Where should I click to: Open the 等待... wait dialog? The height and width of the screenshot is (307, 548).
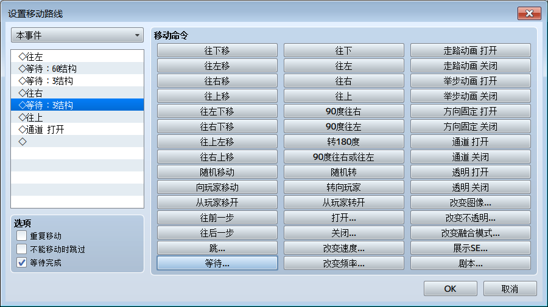click(x=217, y=263)
